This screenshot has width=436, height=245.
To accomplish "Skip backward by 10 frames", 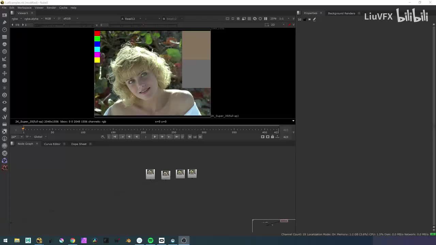I will click(x=190, y=137).
